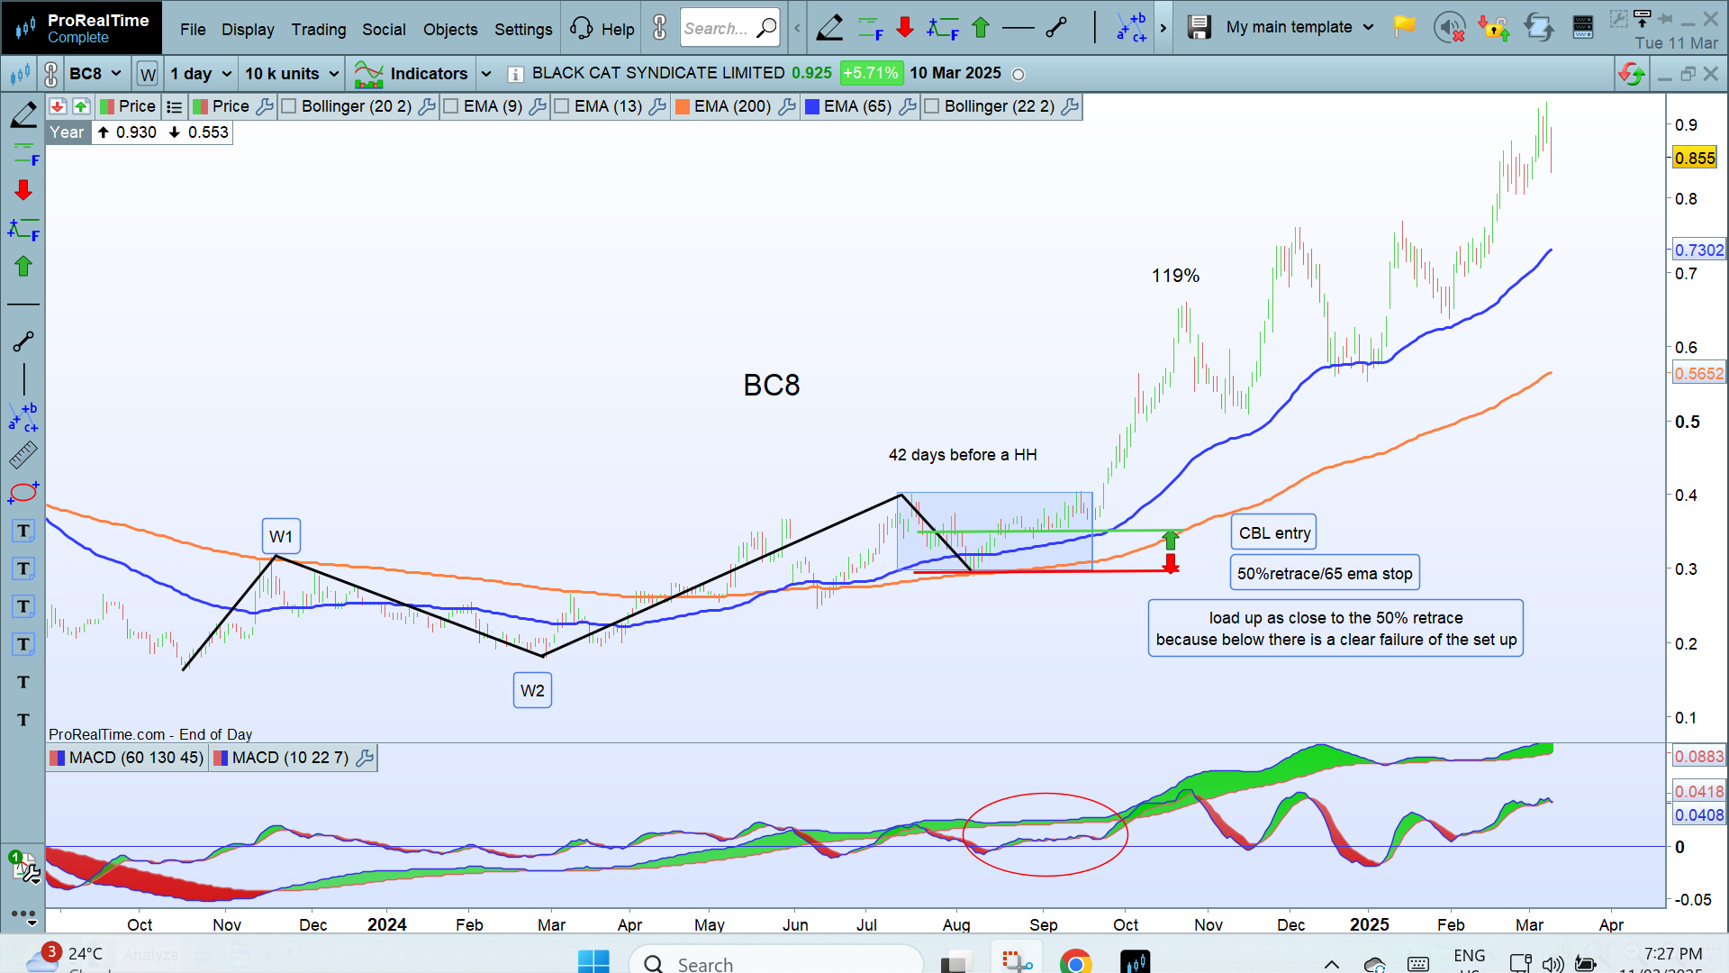Open the Social menu
Screen dimensions: 1729x973
tap(384, 29)
